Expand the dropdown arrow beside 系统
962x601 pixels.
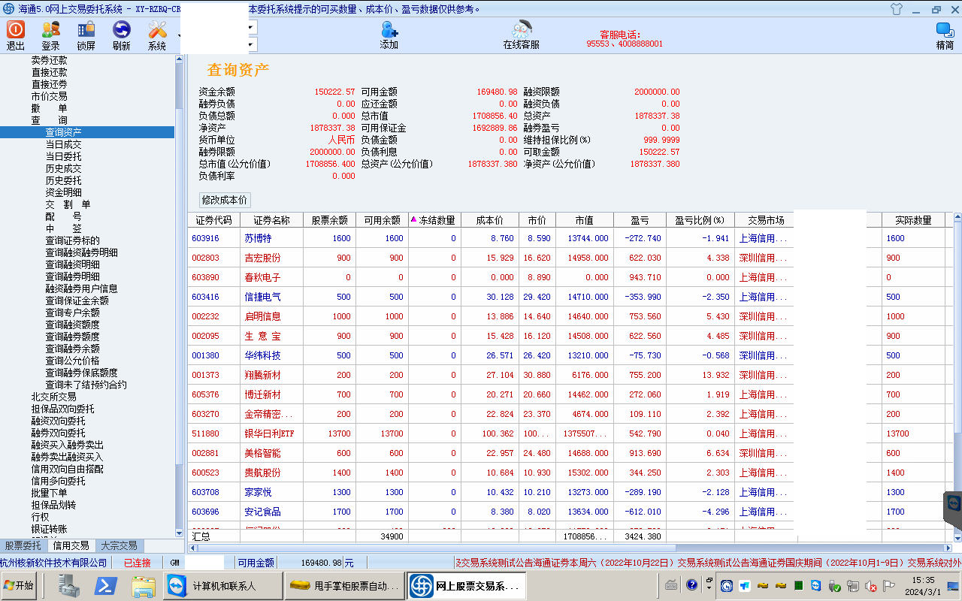pyautogui.click(x=179, y=36)
